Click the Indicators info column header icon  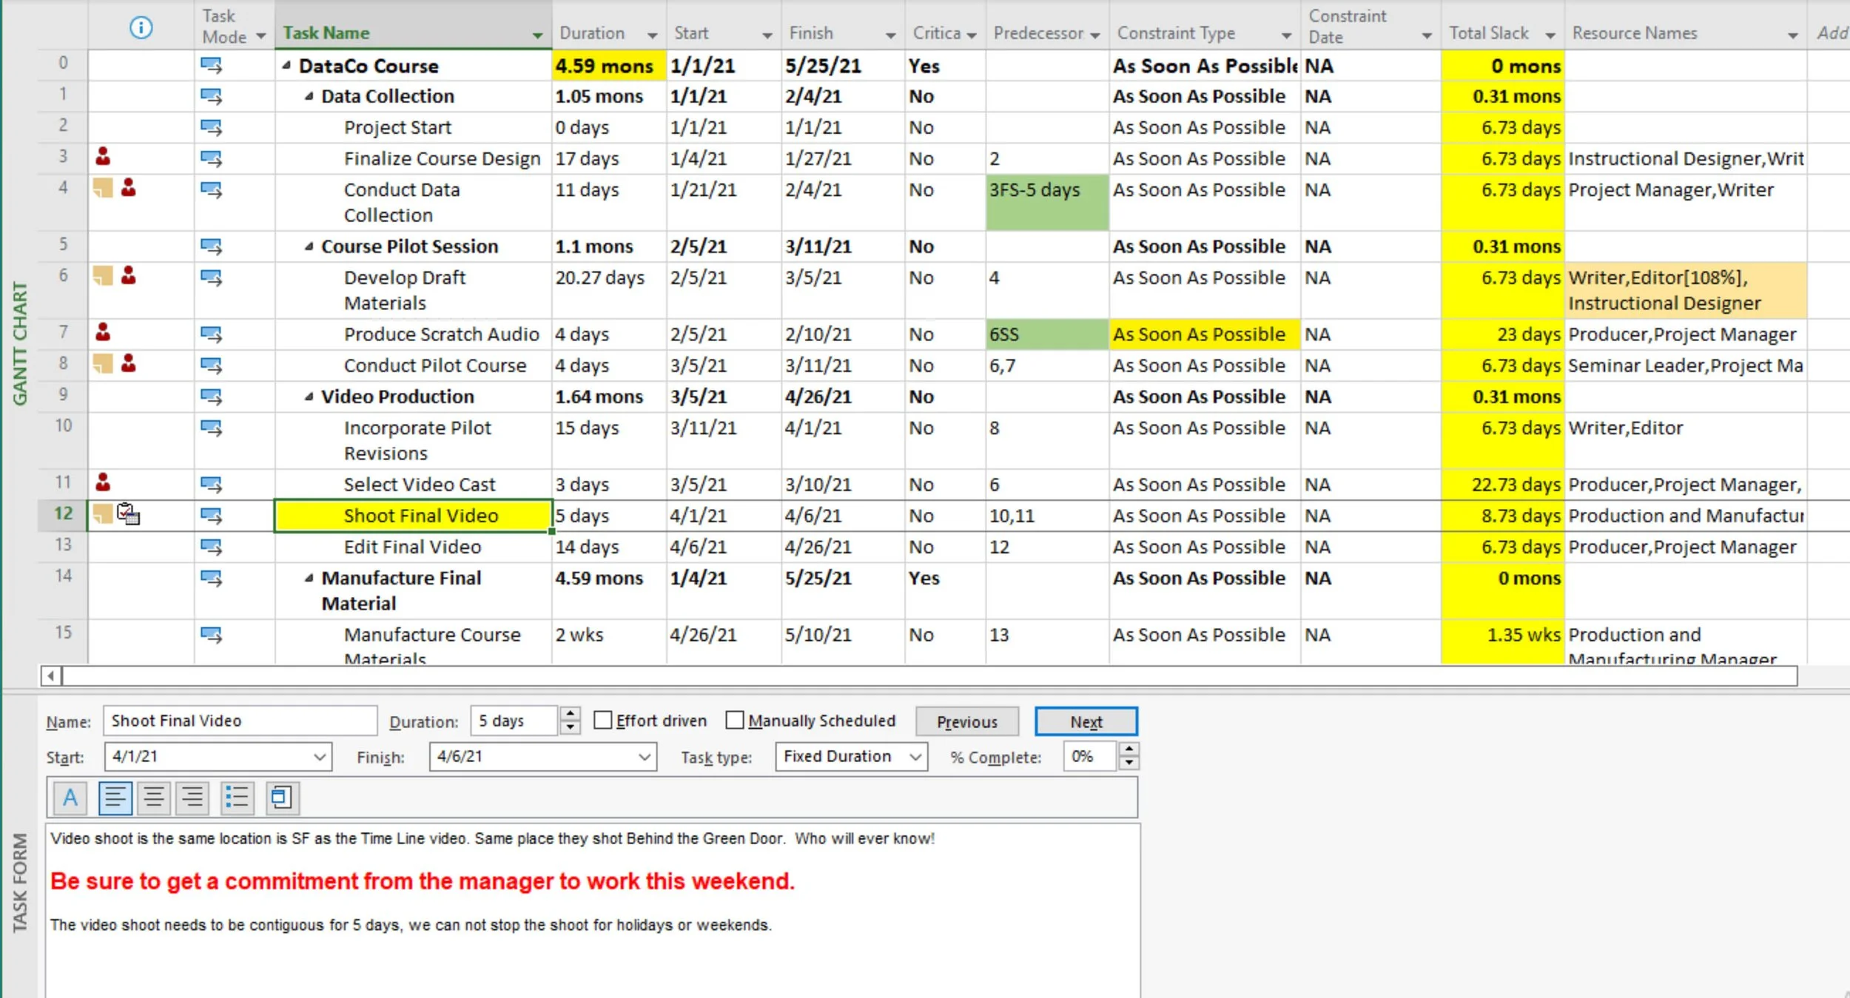(x=141, y=28)
